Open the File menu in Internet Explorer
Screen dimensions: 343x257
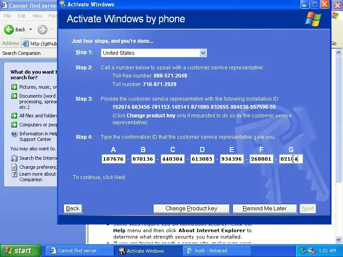coord(7,16)
